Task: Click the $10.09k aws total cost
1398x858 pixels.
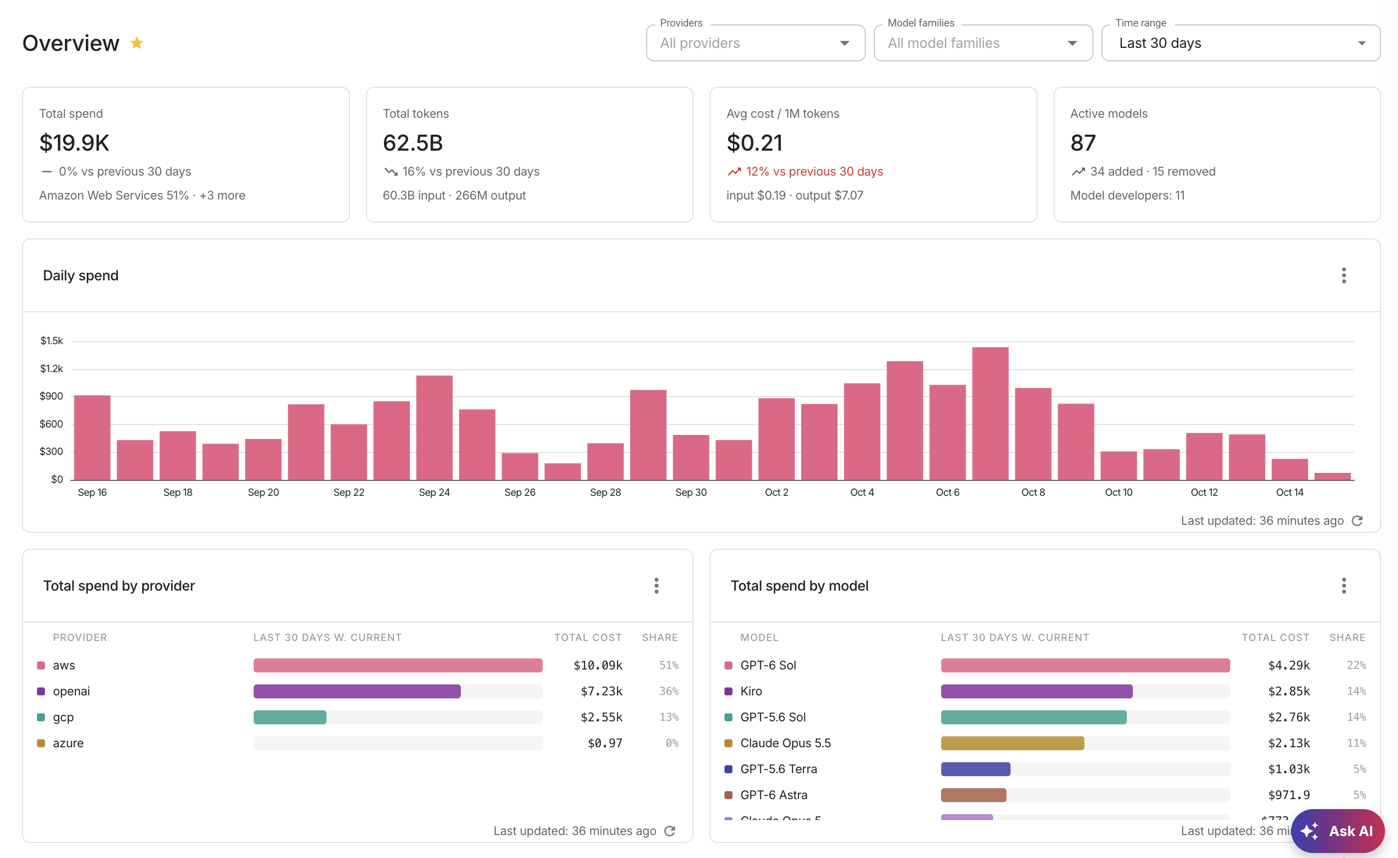Action: [x=598, y=665]
